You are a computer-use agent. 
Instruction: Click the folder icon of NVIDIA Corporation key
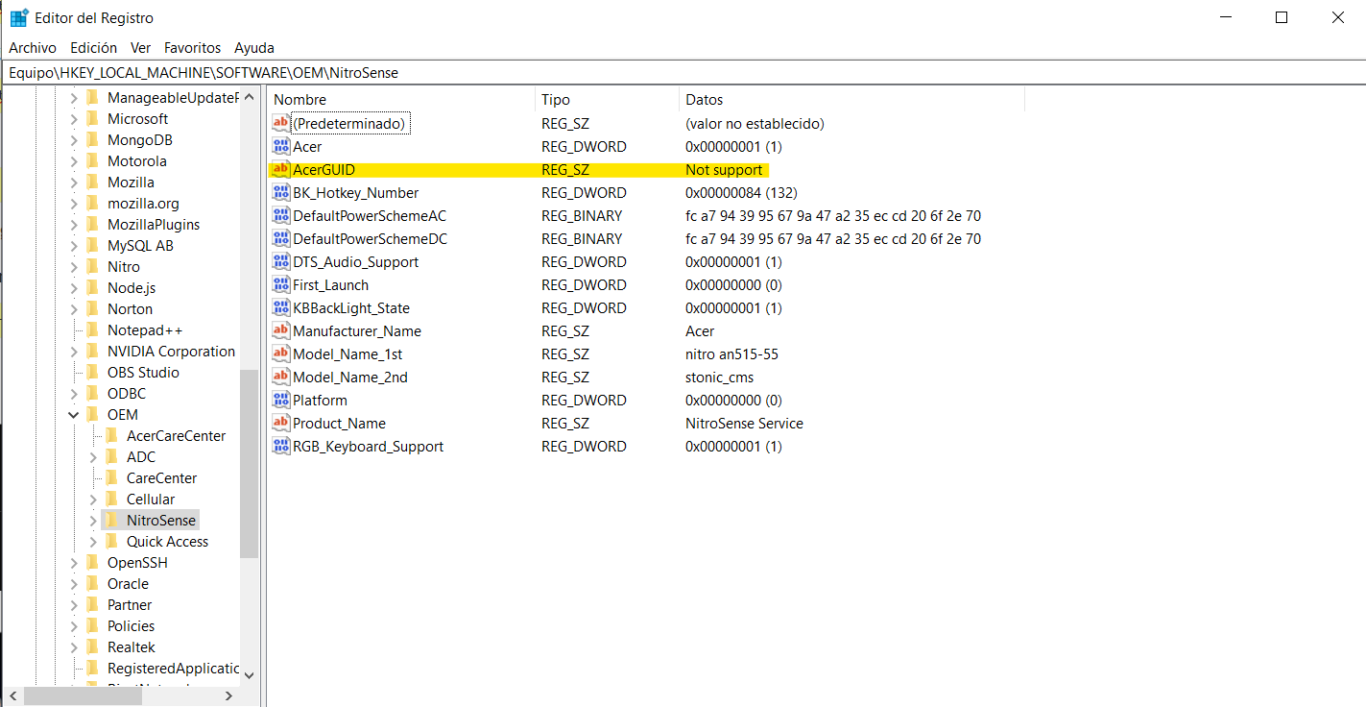[92, 351]
